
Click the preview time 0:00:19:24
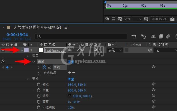coord(159,19)
